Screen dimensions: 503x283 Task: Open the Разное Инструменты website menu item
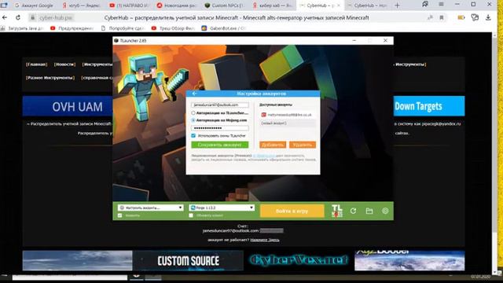(50, 78)
